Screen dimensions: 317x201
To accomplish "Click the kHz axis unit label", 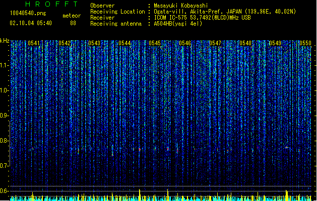I will 5,41.
